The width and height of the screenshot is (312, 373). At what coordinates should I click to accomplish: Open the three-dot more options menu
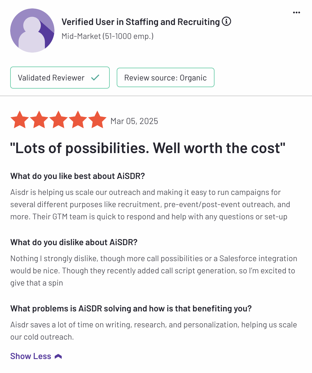[296, 12]
